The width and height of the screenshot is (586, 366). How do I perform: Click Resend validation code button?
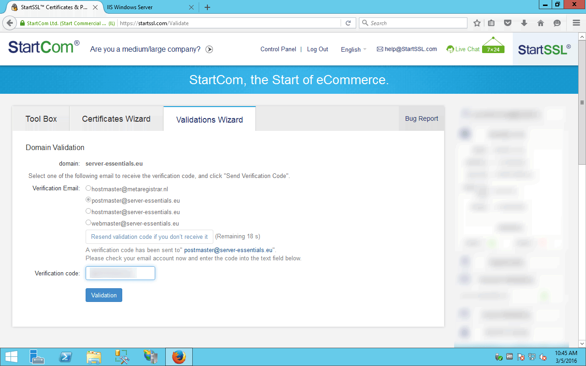[149, 237]
